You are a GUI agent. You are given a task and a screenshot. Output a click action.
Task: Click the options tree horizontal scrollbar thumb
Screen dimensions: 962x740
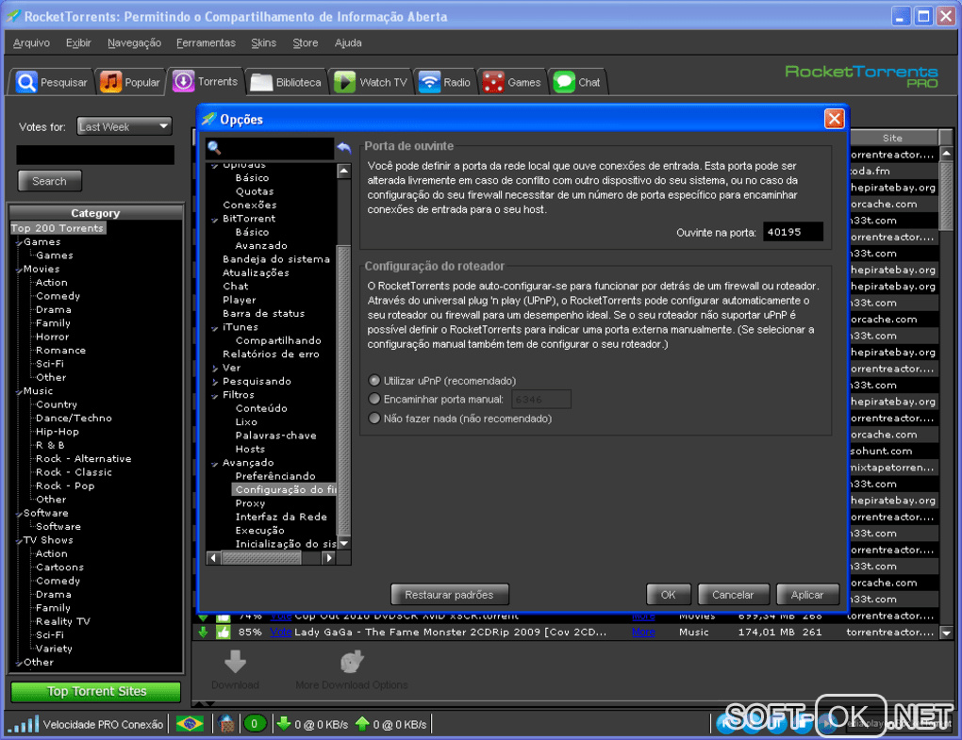tap(260, 558)
